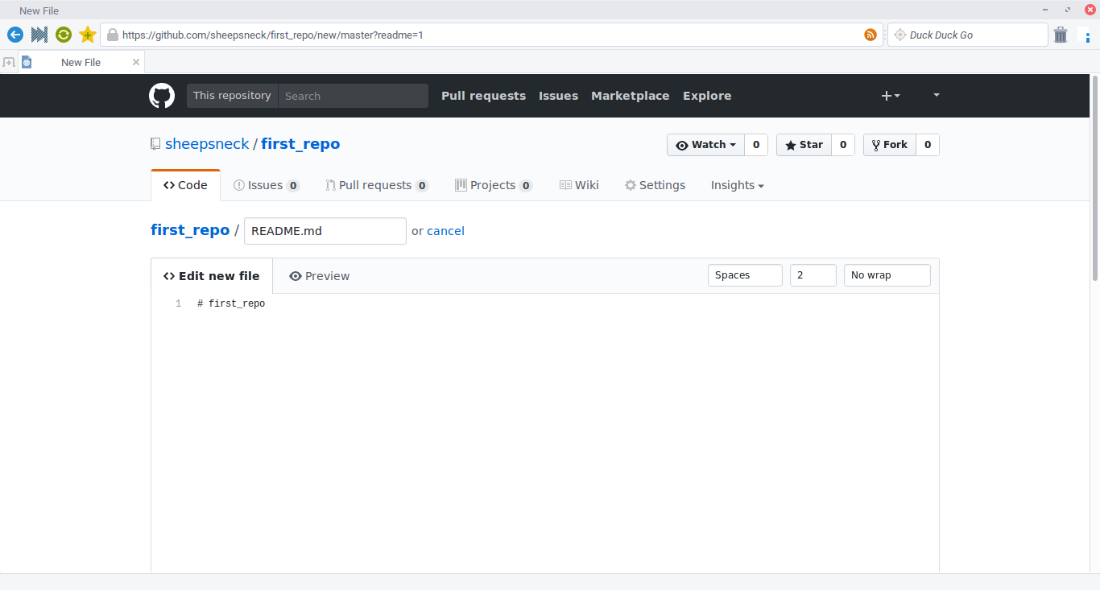Click the cancel link next to the filename
Viewport: 1100px width, 590px height.
(445, 231)
